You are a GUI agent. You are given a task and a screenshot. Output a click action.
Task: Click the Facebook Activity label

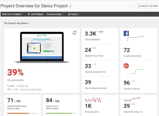(132, 56)
